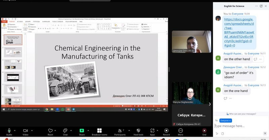This screenshot has width=269, height=140.
Task: Open the More options menu in toolbar
Action: [181, 132]
